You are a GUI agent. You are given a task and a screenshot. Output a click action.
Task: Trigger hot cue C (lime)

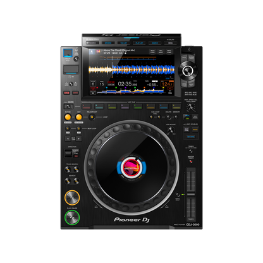pos(112,106)
